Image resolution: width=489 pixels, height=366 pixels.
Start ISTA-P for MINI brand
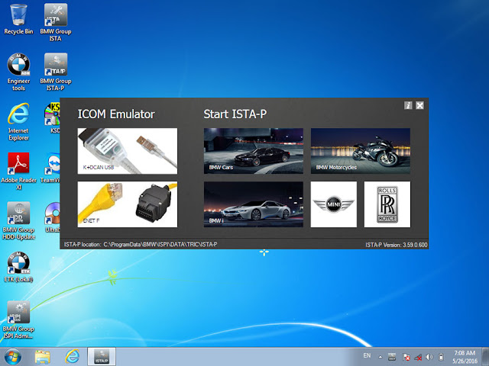[x=334, y=204]
